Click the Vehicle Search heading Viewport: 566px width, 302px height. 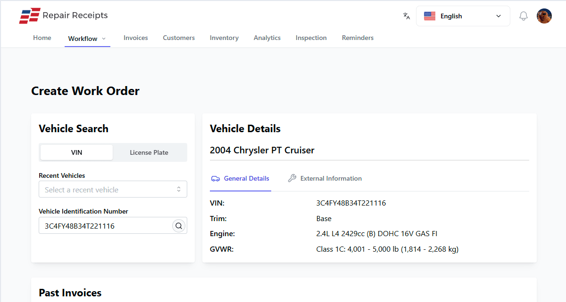(74, 128)
